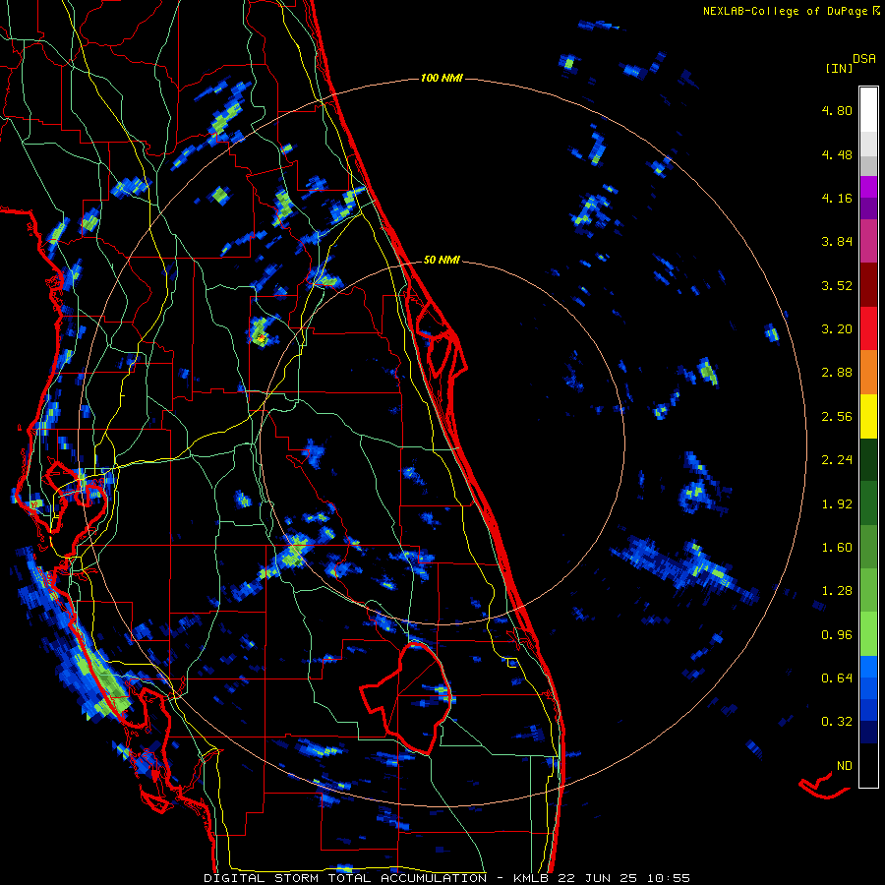Click the 4.80 legend value
885x885 pixels.
click(x=837, y=110)
